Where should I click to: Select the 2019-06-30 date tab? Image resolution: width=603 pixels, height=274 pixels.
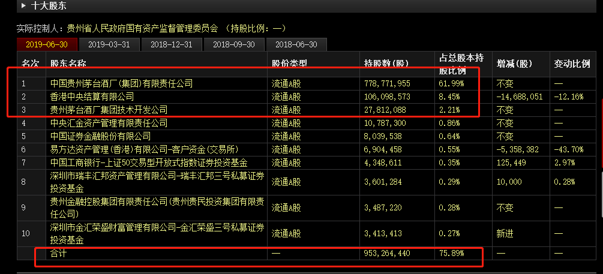[47, 44]
